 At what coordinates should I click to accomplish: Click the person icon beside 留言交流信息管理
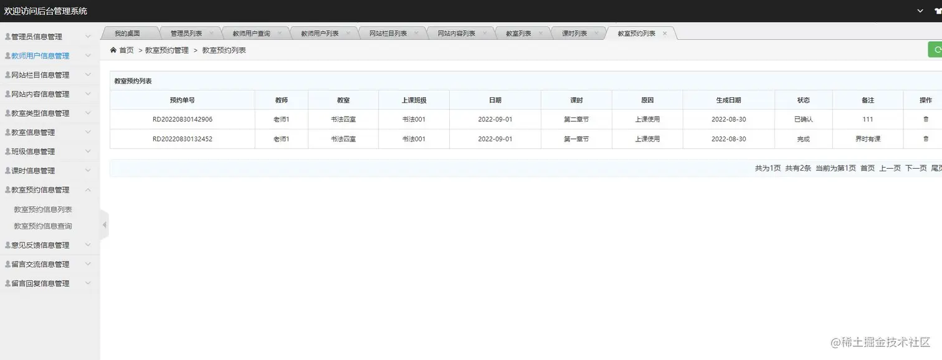tap(7, 265)
